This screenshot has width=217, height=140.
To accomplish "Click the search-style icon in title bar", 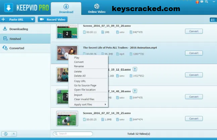I will tap(207, 2).
